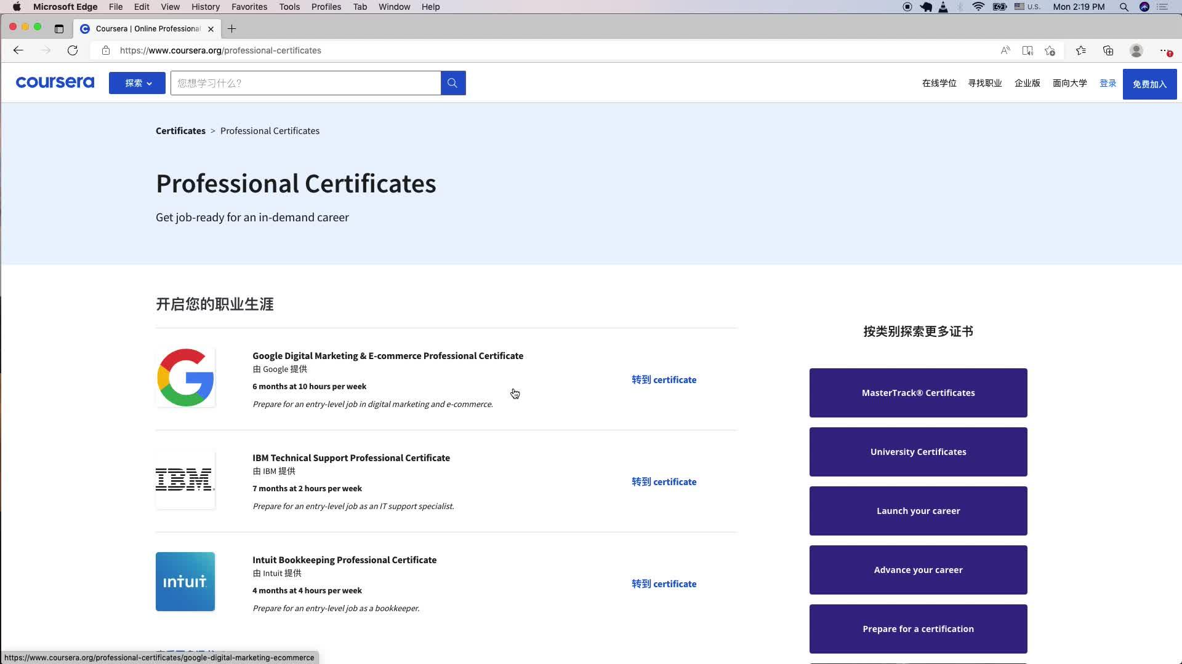Click the blue search magnifier button
The width and height of the screenshot is (1182, 664).
click(x=453, y=83)
